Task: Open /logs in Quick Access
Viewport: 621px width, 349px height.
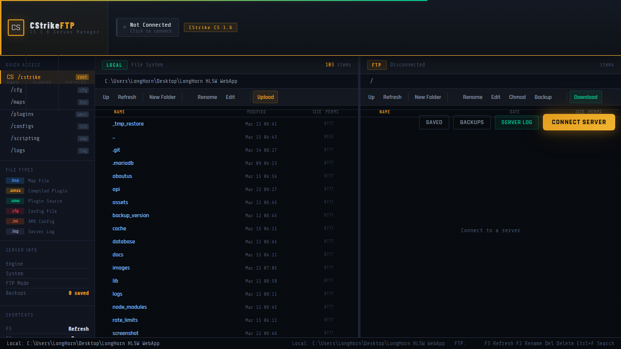Action: pos(48,150)
